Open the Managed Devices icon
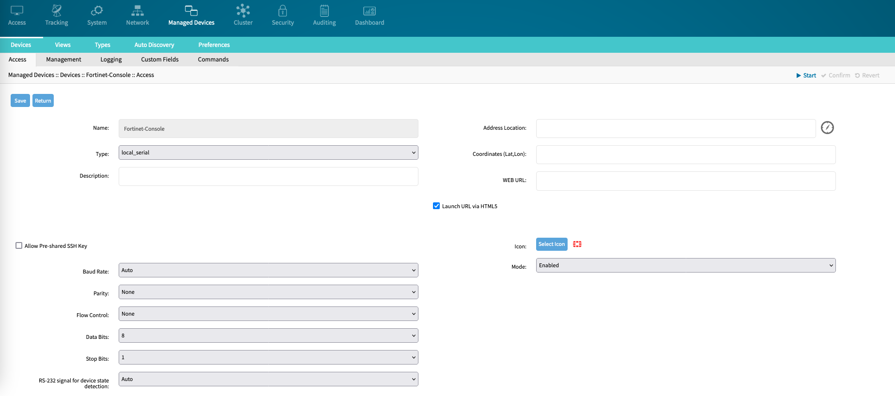Image resolution: width=895 pixels, height=396 pixels. [x=191, y=11]
